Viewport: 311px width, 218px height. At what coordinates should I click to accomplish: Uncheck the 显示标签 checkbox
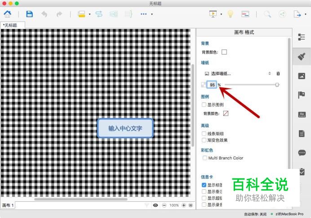[x=204, y=185]
